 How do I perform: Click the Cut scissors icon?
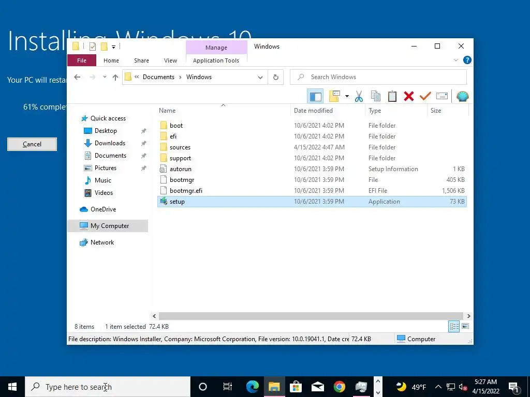click(359, 97)
